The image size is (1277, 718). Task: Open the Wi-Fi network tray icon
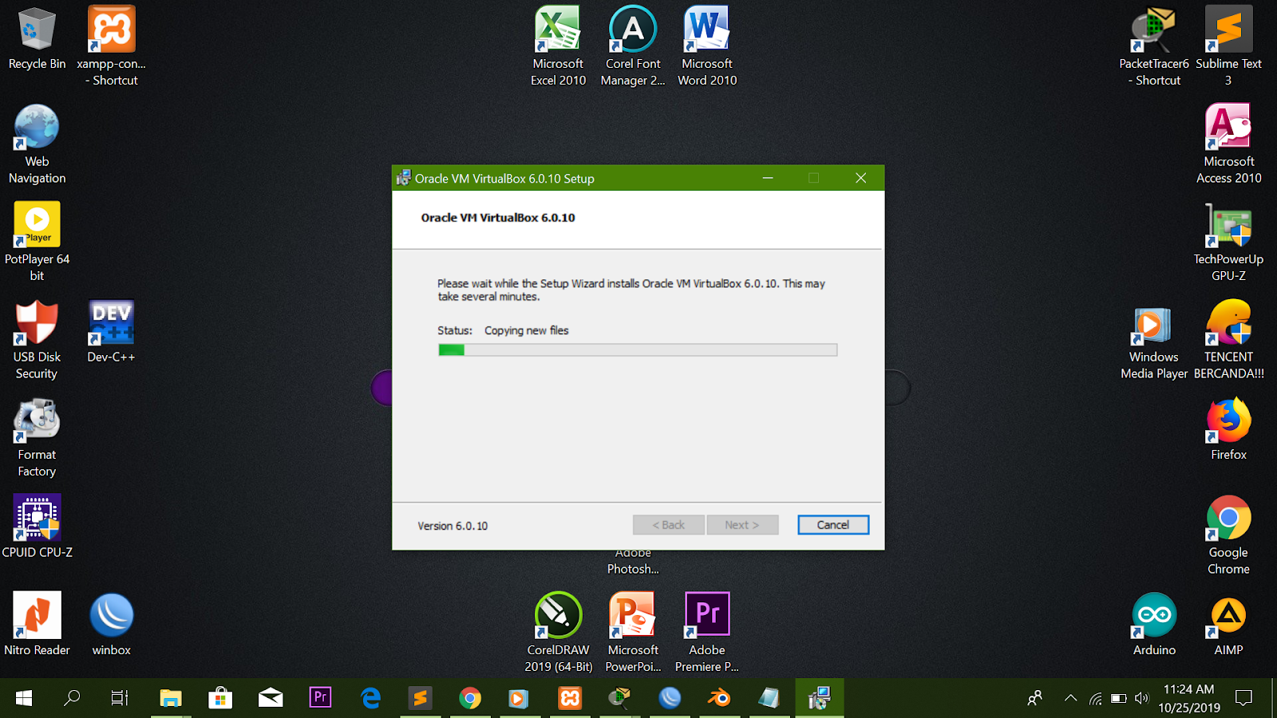(x=1096, y=699)
